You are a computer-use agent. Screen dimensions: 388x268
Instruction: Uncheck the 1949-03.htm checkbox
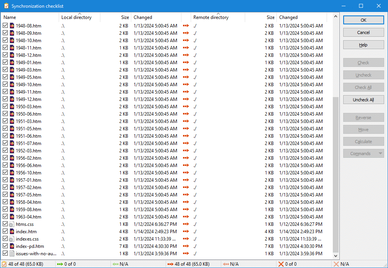5,70
